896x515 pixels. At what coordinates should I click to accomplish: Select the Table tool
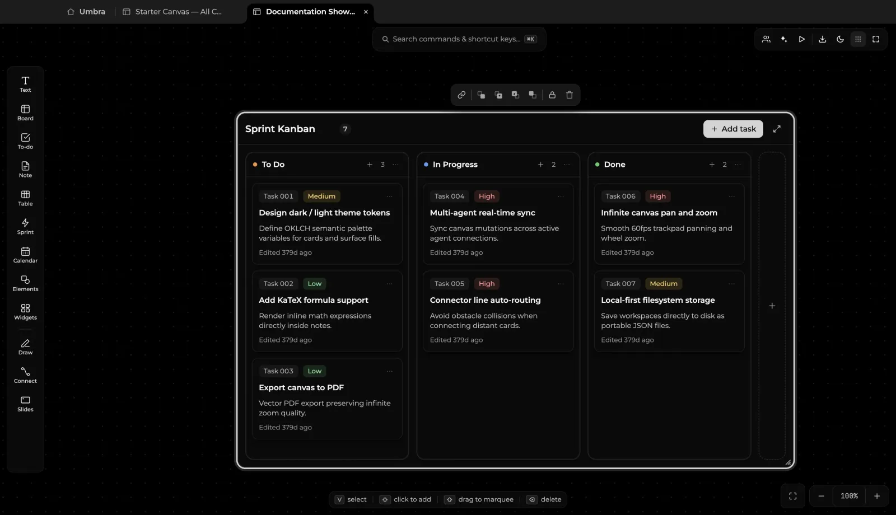point(25,198)
